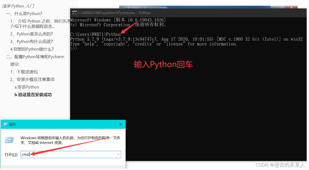The height and width of the screenshot is (170, 309).
Task: Select outline item 介绍 Python 之前
Action: pyautogui.click(x=40, y=24)
